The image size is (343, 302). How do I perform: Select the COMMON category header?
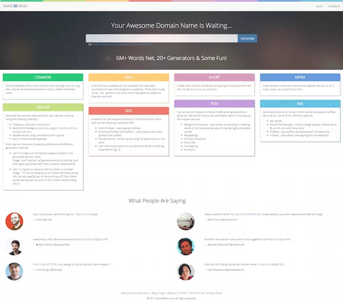tap(43, 77)
